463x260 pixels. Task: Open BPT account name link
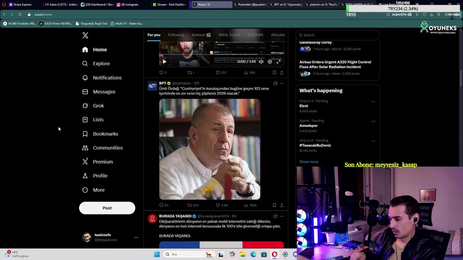tap(162, 83)
